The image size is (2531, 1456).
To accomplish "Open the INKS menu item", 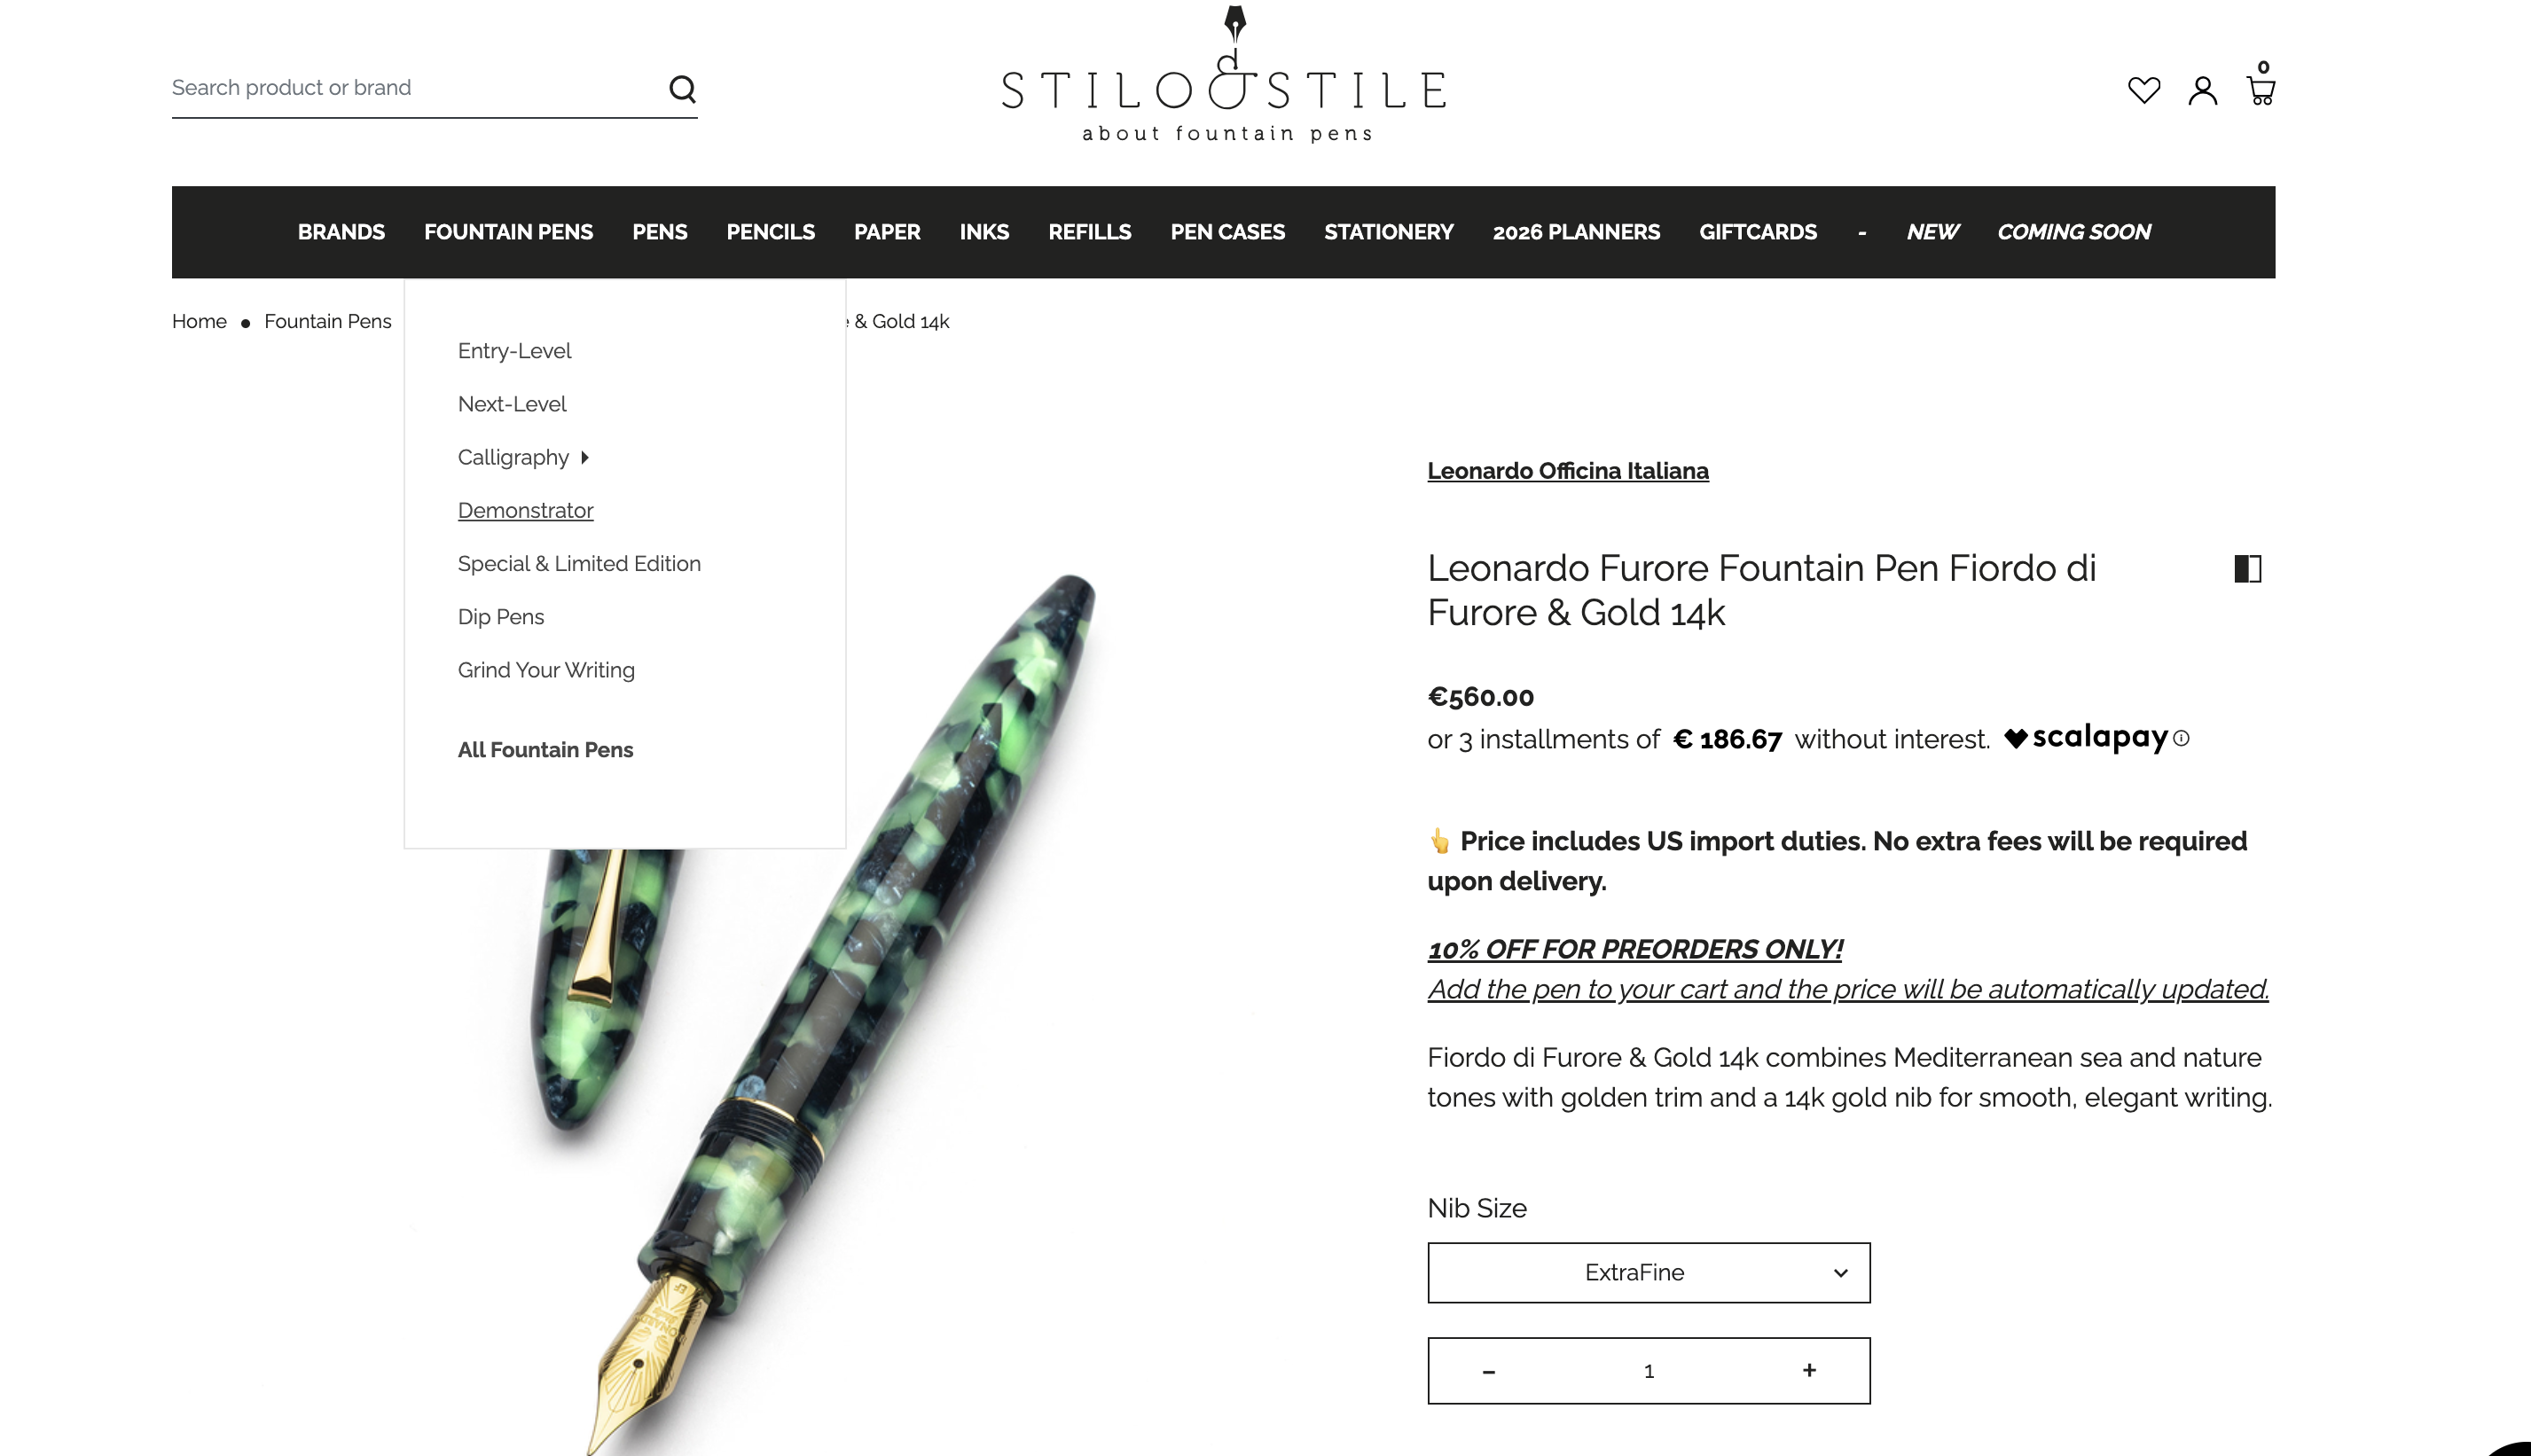I will 984,232.
